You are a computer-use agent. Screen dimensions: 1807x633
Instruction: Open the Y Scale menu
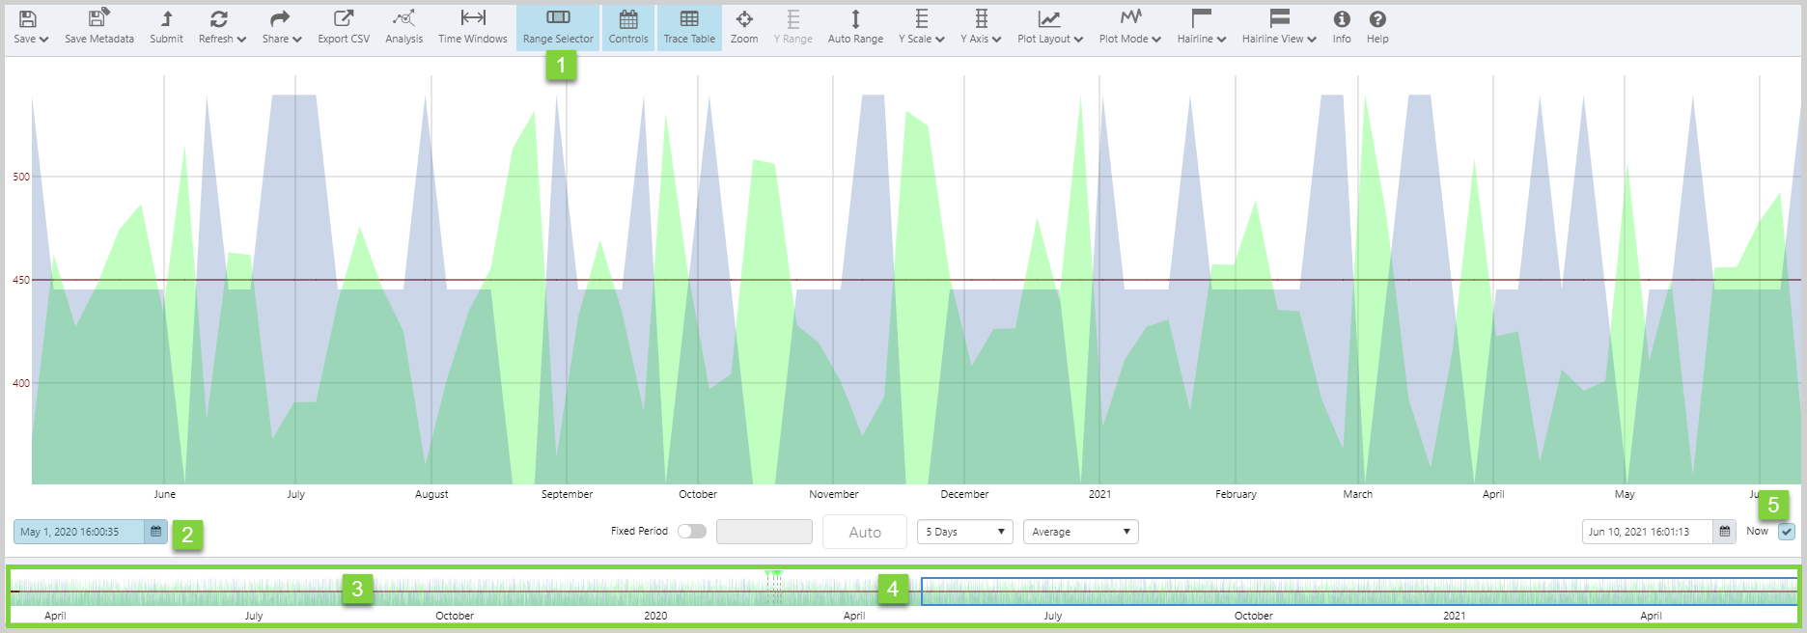(921, 27)
